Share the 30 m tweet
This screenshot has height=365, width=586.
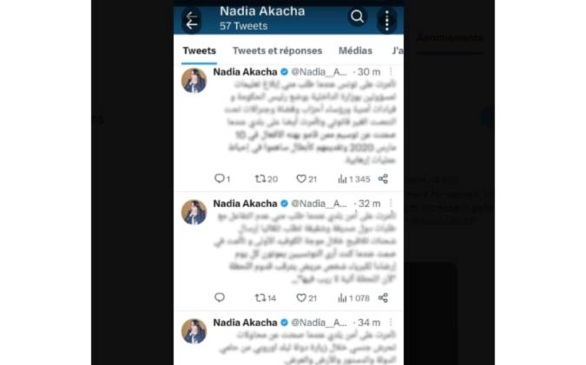click(x=383, y=179)
